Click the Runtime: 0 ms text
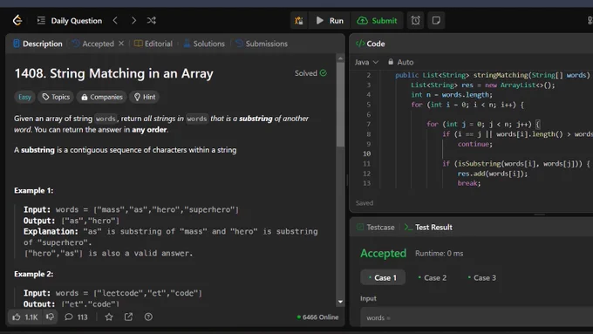This screenshot has width=593, height=334. [439, 254]
